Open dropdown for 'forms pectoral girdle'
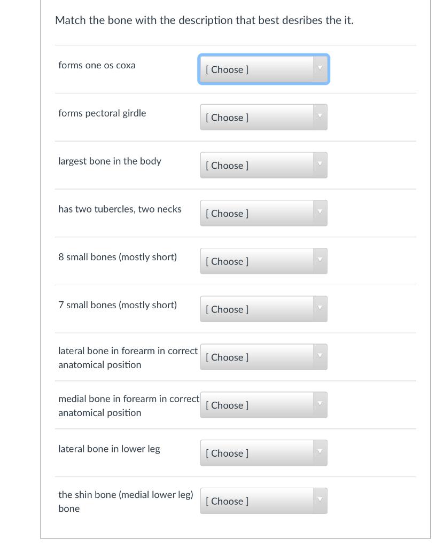Screen dimensions: 436x547 coord(263,118)
